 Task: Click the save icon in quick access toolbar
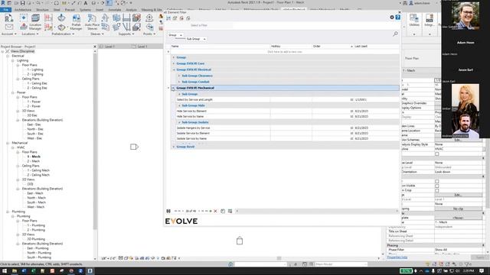coord(22,3)
